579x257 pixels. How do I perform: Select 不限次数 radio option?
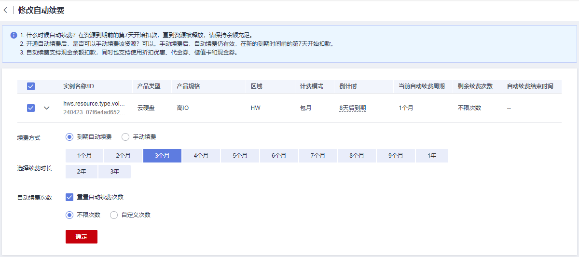(x=69, y=215)
